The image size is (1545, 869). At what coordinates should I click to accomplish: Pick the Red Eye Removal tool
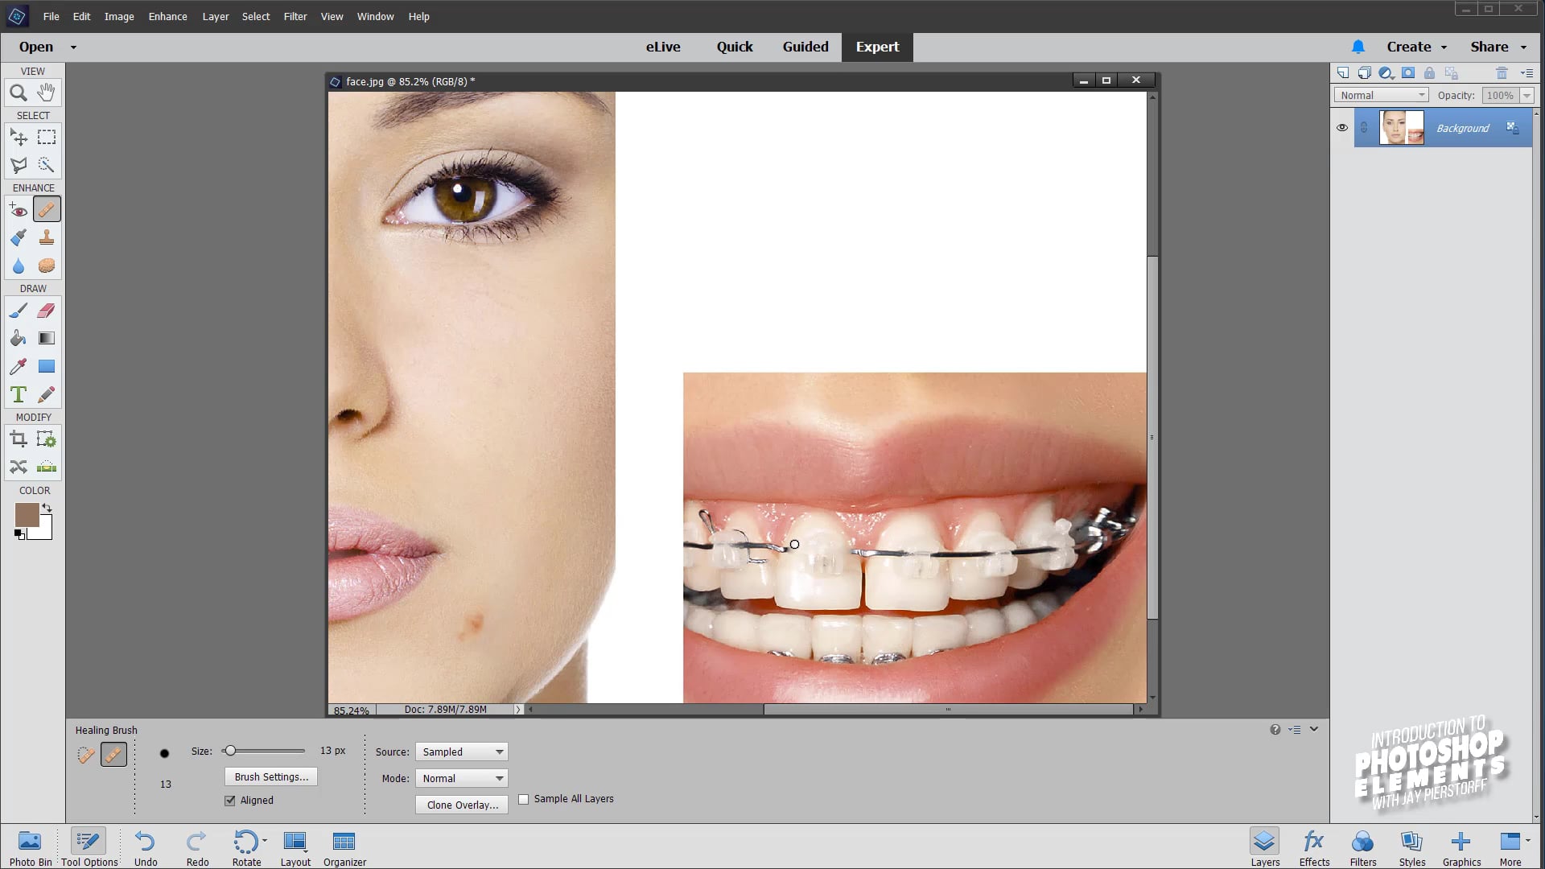[18, 210]
